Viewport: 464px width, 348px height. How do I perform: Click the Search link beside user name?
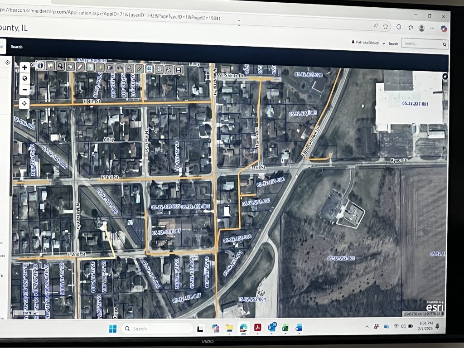point(393,43)
